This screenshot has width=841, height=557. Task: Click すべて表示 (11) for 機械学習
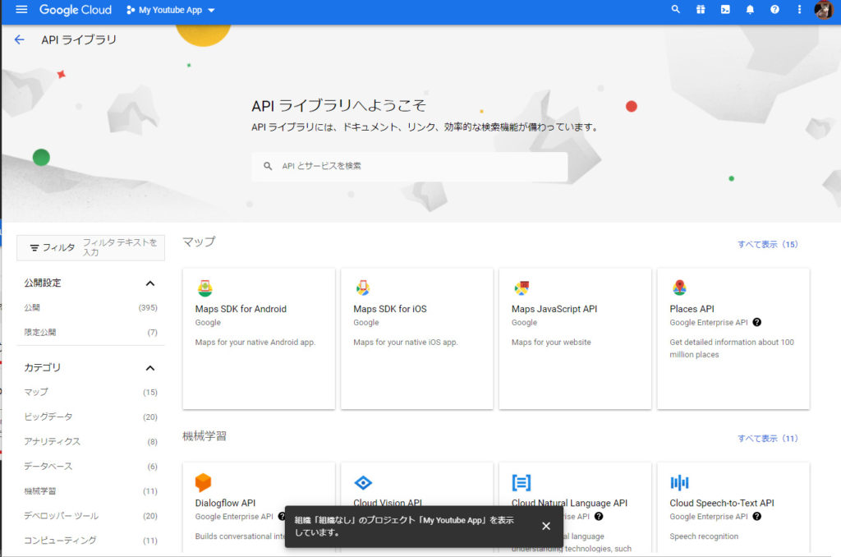click(x=768, y=439)
